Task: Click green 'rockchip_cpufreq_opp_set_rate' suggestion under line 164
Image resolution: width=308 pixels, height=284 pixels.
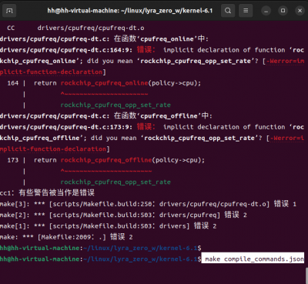Action: coord(115,105)
